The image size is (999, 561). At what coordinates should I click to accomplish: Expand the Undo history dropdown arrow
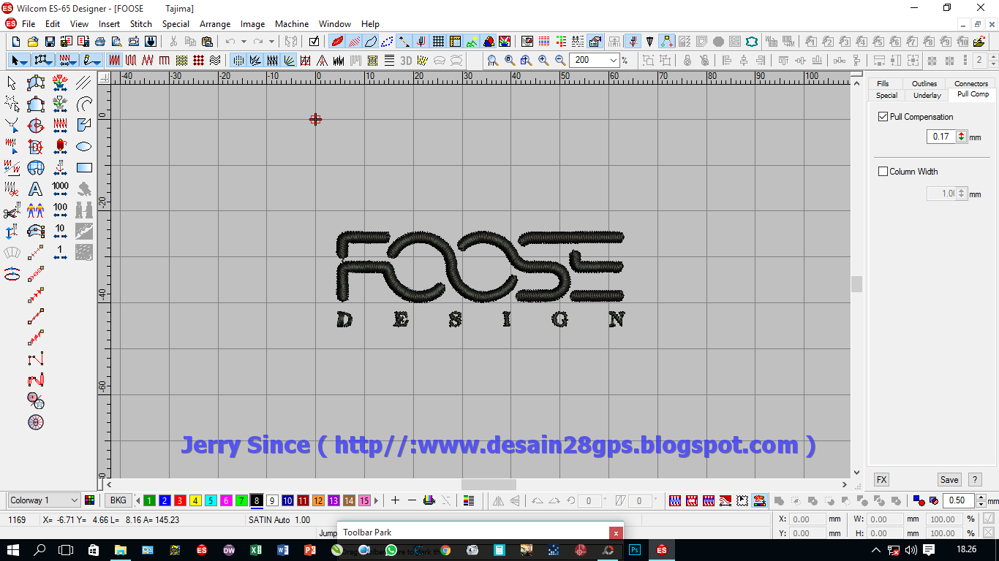[244, 42]
